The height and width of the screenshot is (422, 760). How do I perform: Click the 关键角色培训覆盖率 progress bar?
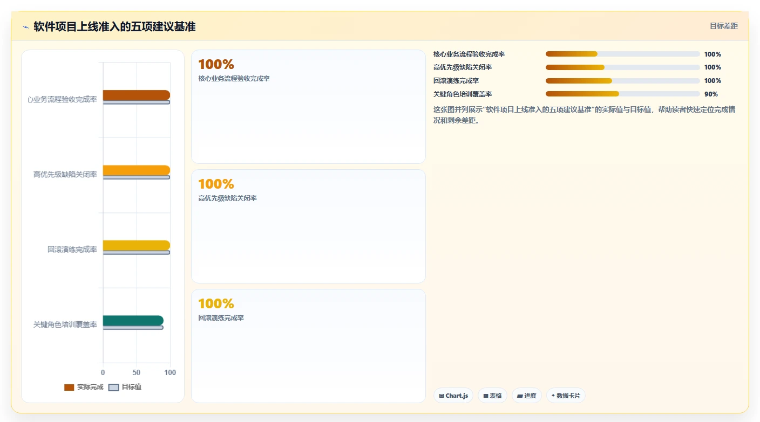tap(623, 94)
